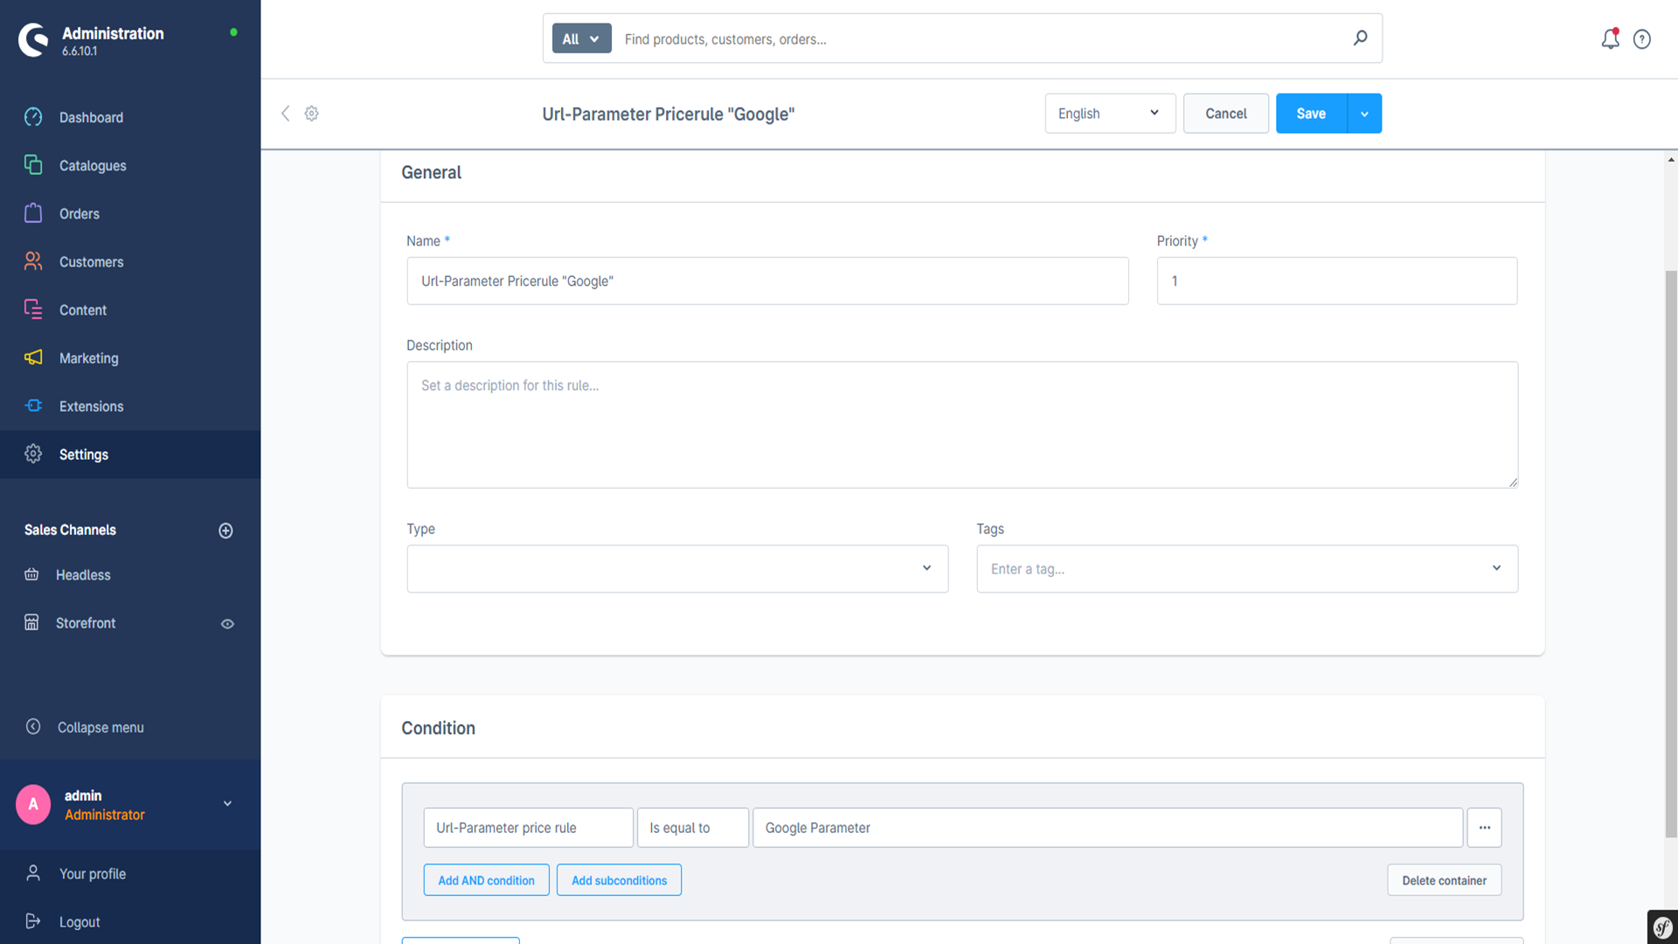Go back using the left chevron
1678x944 pixels.
pos(285,114)
